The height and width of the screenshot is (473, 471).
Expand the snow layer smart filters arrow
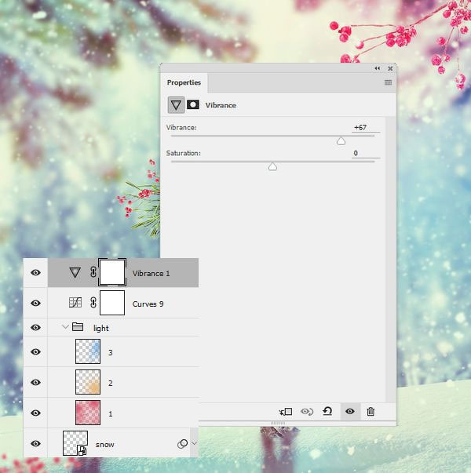pyautogui.click(x=194, y=443)
